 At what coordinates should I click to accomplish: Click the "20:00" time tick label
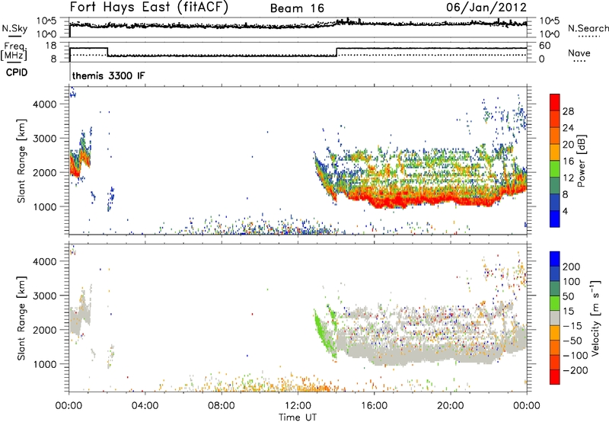coord(451,406)
